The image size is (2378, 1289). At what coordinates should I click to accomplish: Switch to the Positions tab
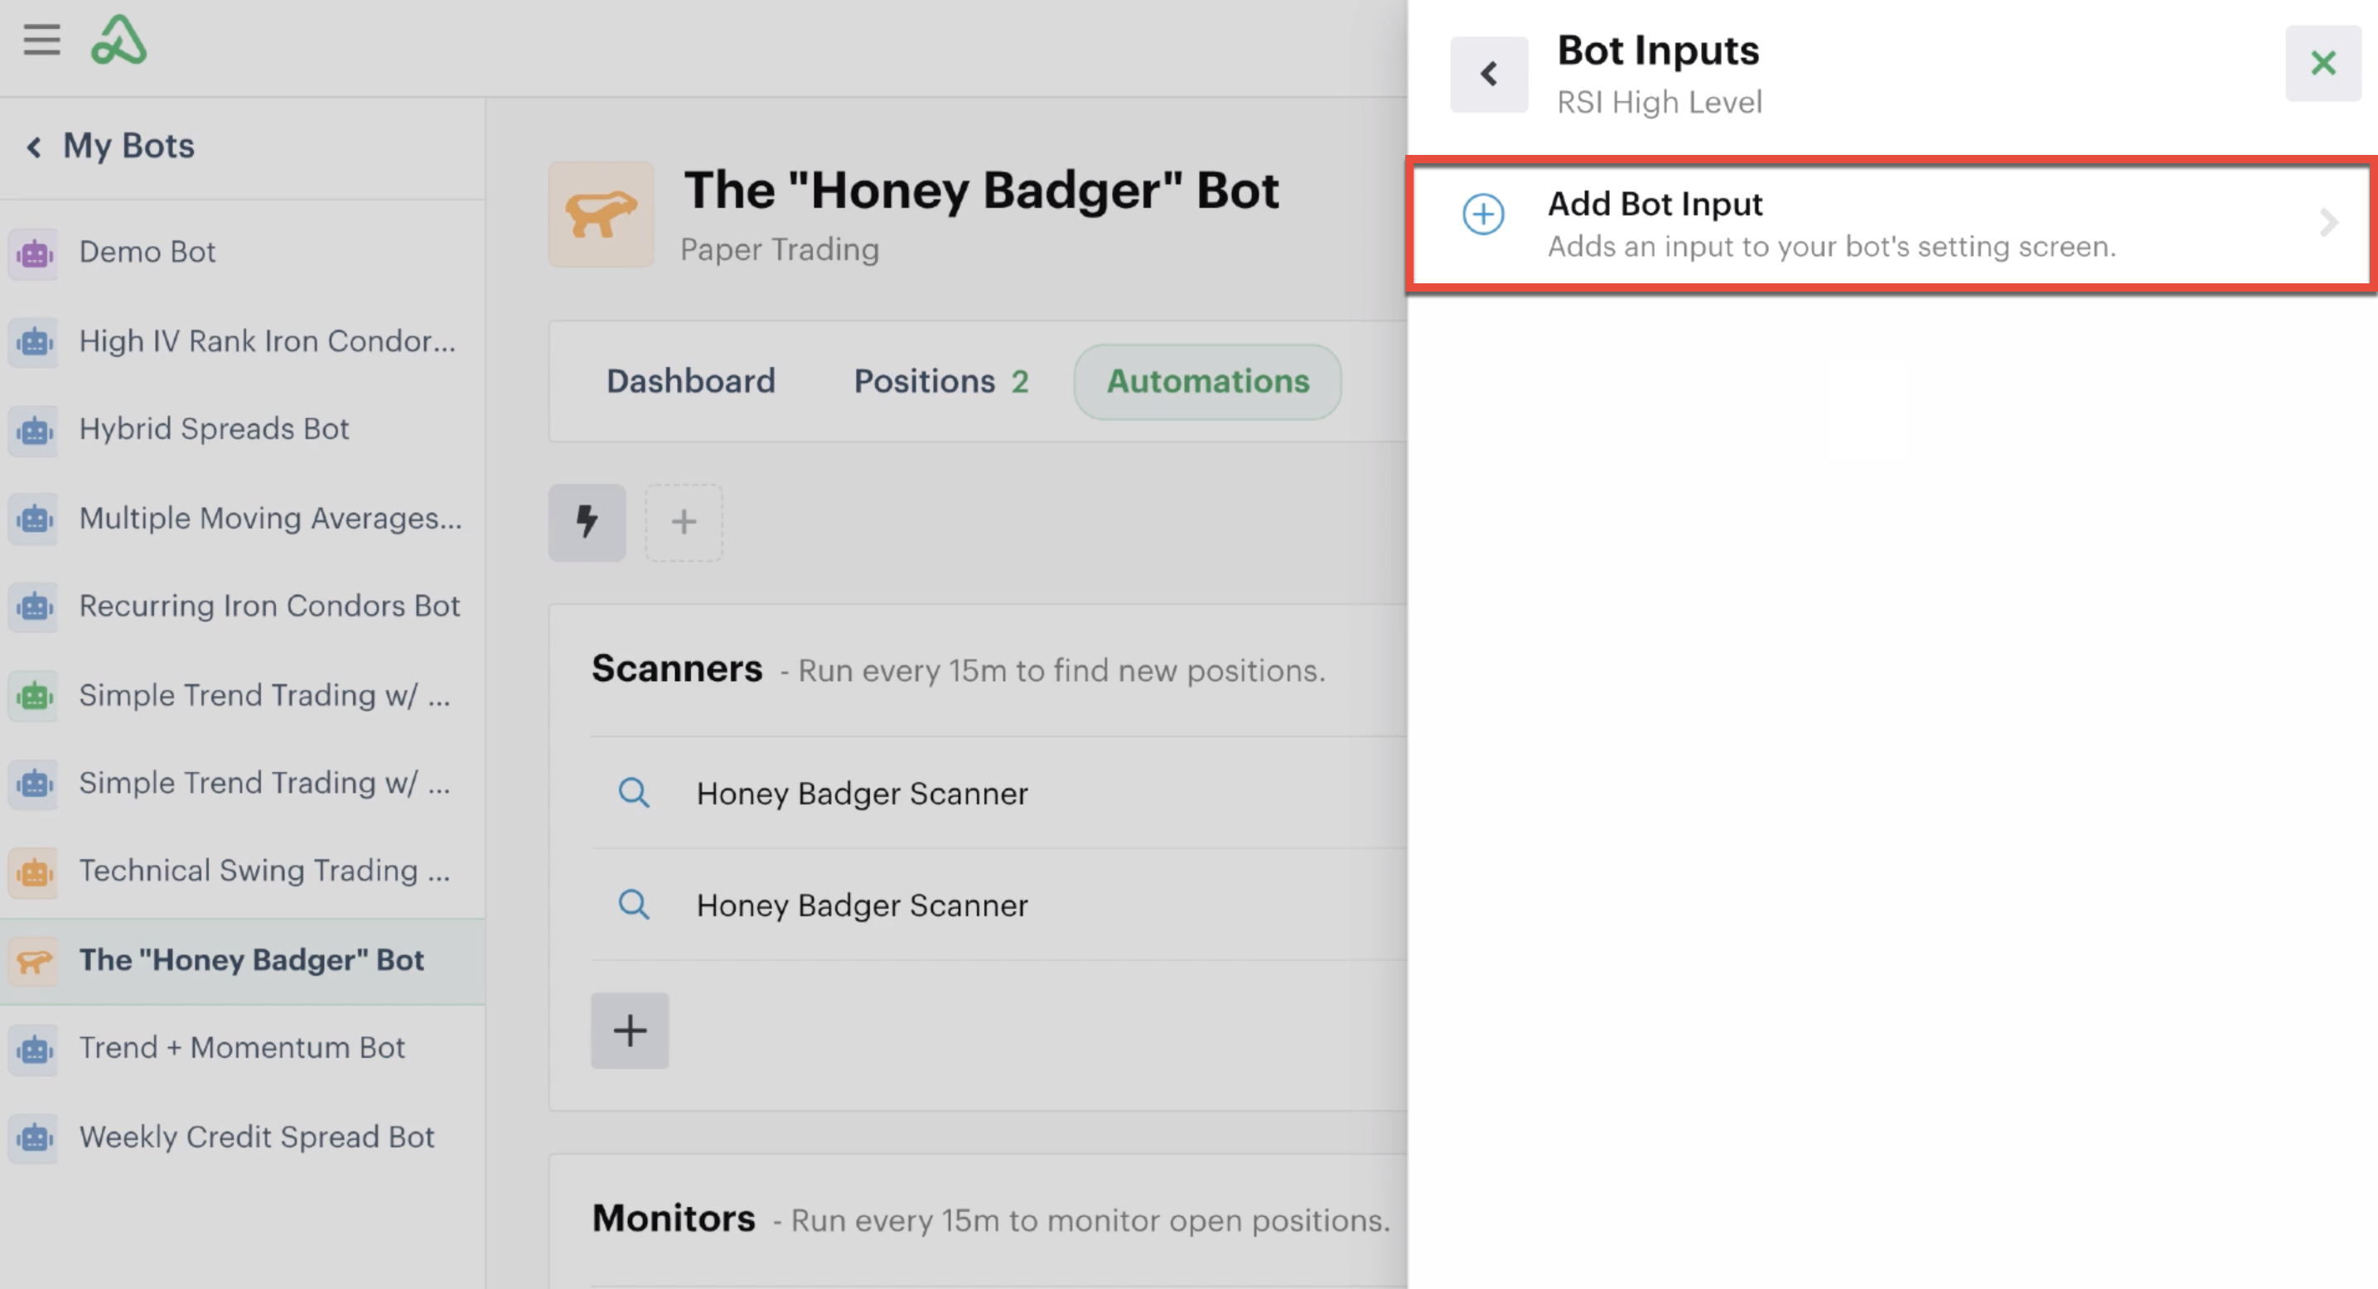click(940, 381)
